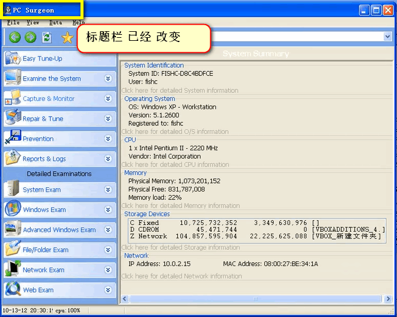Open the Data menu
397x317 pixels.
click(55, 23)
